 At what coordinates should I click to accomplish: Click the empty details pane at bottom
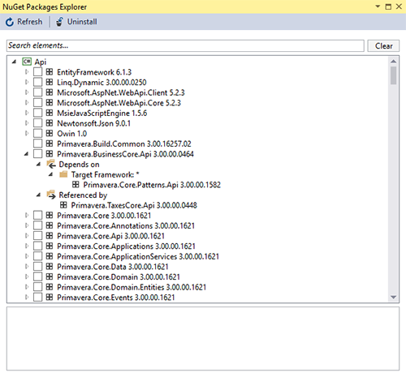[203, 339]
